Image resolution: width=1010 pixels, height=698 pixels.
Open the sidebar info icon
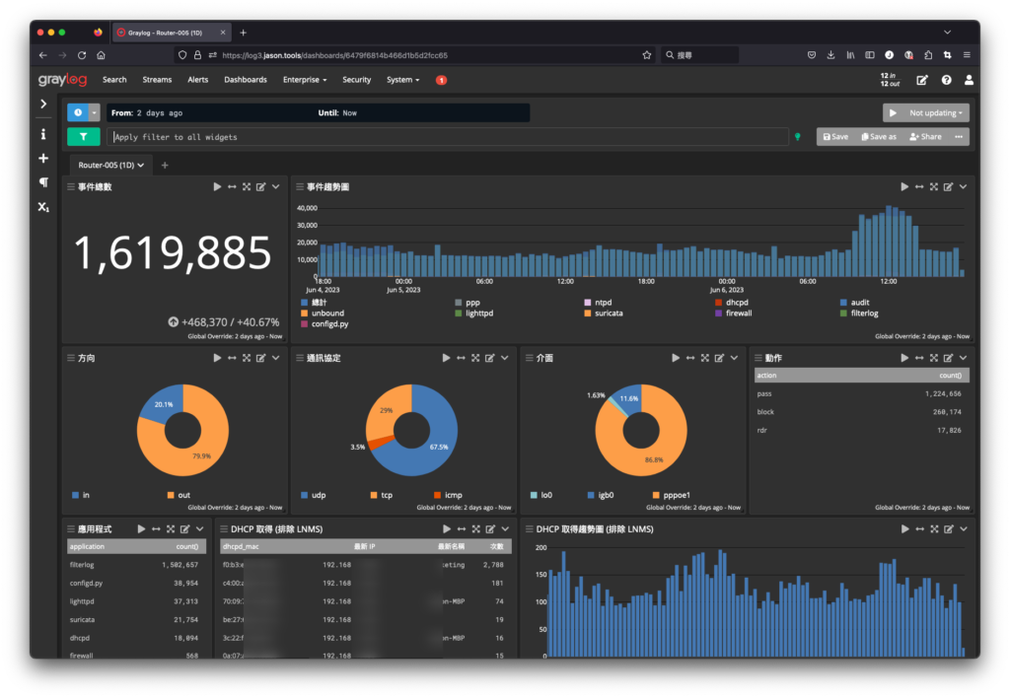(x=43, y=134)
